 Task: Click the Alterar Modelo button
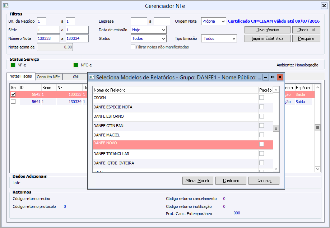coord(198,181)
